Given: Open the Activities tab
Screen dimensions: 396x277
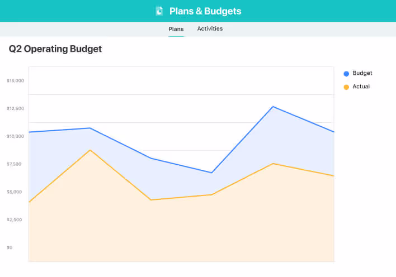Looking at the screenshot, I should click(210, 29).
